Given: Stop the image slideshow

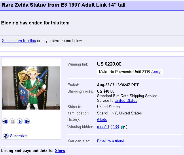Looking at the screenshot, I should tap(12, 122).
